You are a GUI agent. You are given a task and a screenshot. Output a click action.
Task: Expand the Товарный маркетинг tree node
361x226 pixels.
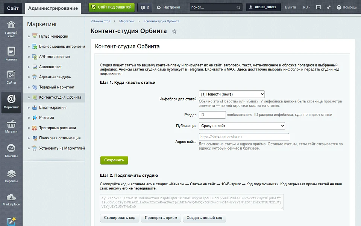(29, 87)
